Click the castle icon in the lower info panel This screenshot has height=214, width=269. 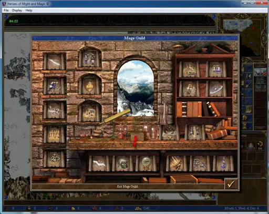coord(251,146)
